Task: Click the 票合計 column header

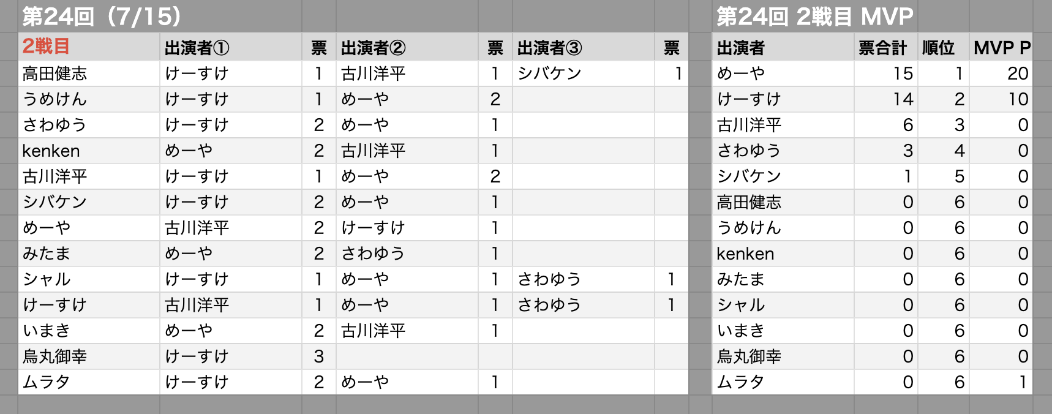Action: click(x=886, y=47)
